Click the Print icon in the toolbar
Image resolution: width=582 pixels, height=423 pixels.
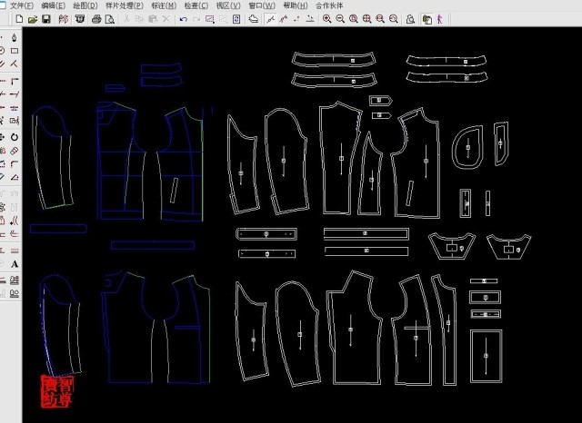(x=95, y=19)
